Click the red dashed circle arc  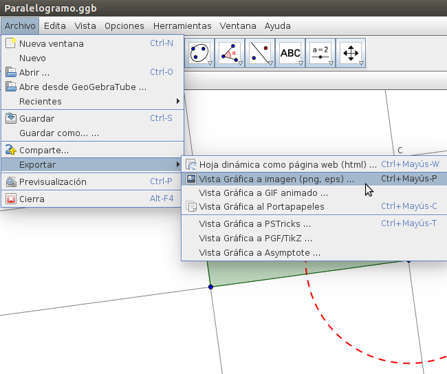(336, 333)
